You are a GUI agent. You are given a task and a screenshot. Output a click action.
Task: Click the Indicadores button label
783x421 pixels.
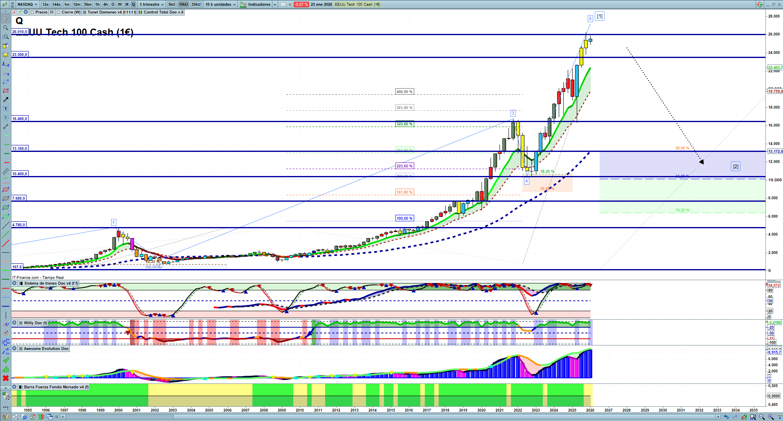point(259,4)
